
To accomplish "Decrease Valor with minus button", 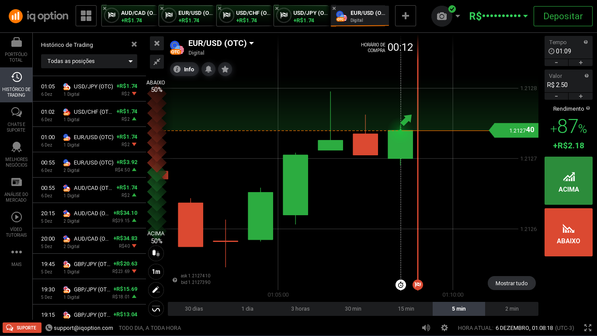I will (556, 96).
